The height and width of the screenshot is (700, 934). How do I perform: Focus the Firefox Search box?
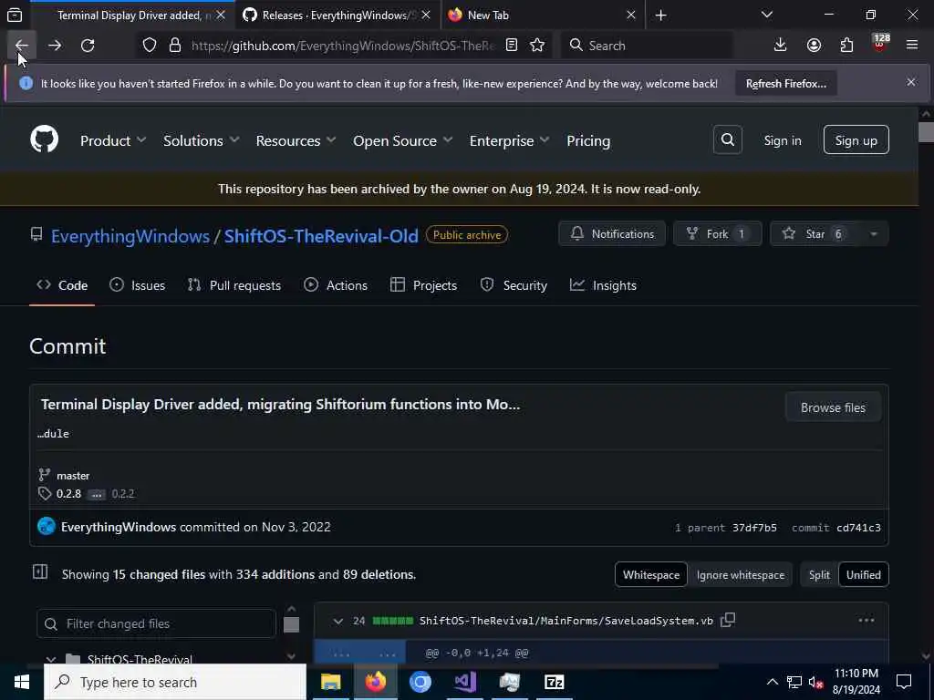647,46
